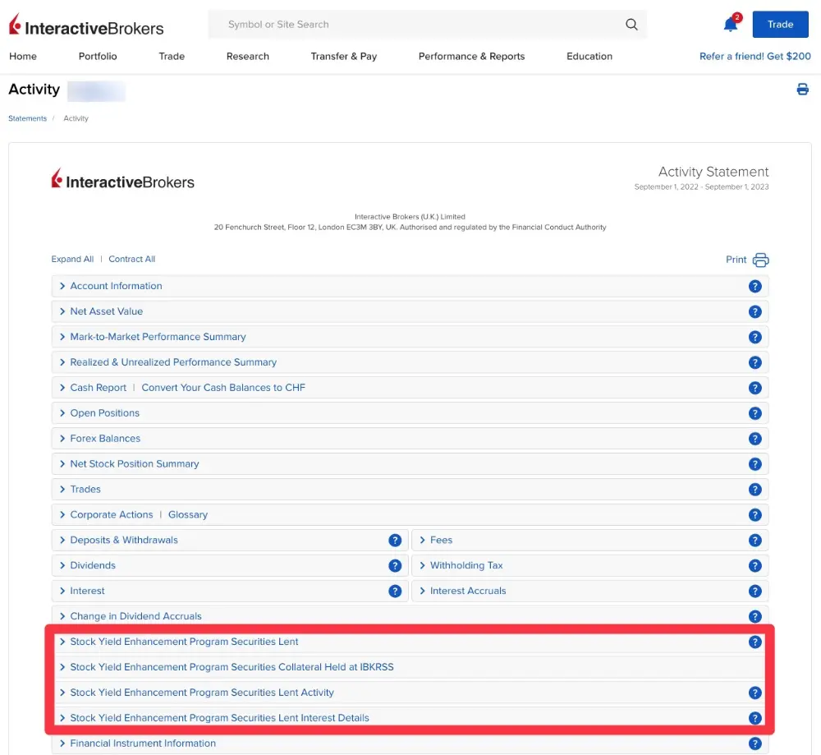Open the Education menu
Screen dimensions: 821x755
[589, 56]
